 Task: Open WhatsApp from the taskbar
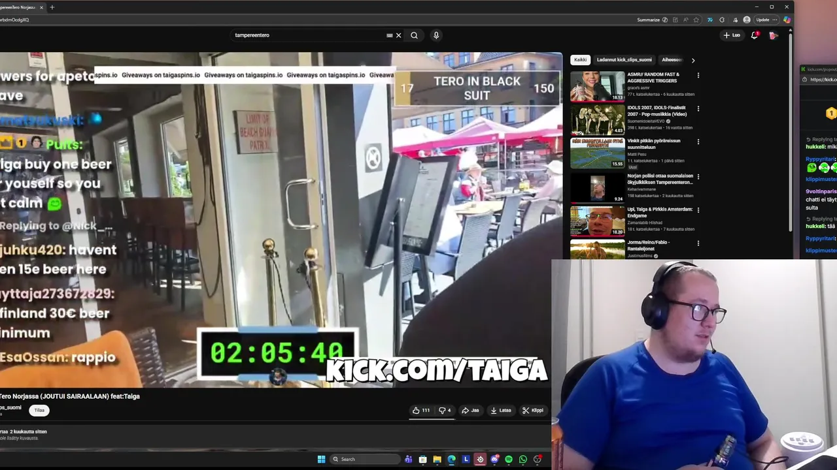523,460
